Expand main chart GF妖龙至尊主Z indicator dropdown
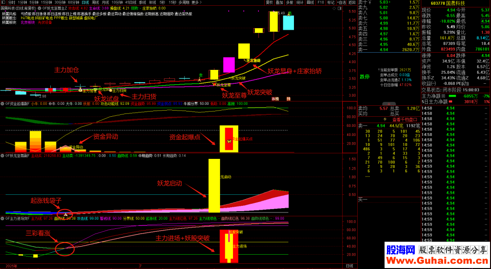 [x=39, y=8]
